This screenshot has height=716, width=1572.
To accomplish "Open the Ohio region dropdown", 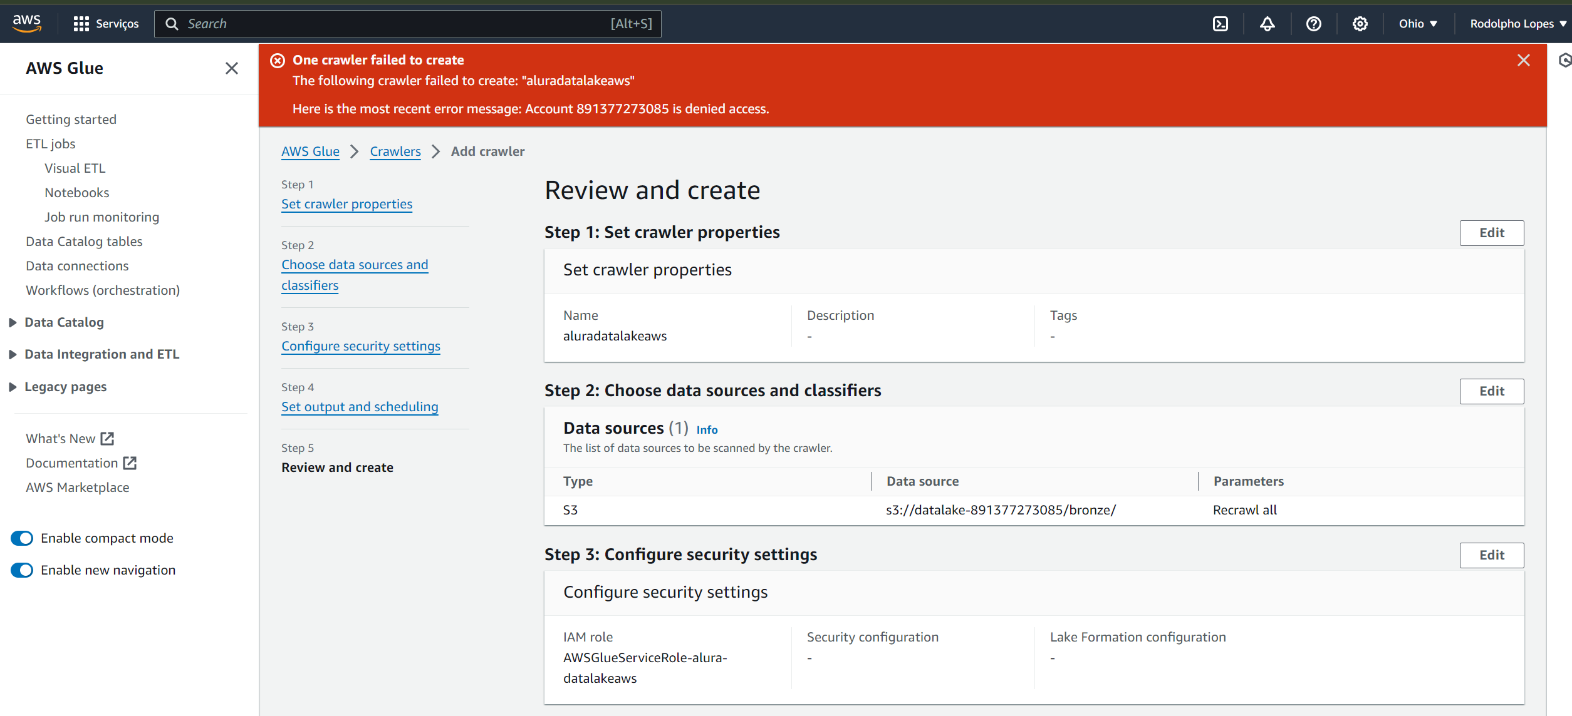I will pyautogui.click(x=1418, y=24).
